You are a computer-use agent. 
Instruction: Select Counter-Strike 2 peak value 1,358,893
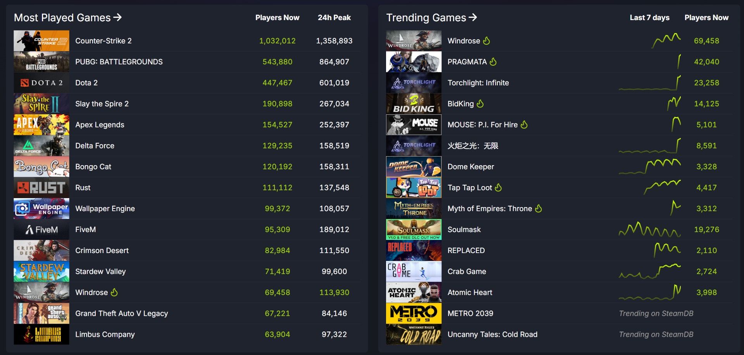pyautogui.click(x=334, y=41)
